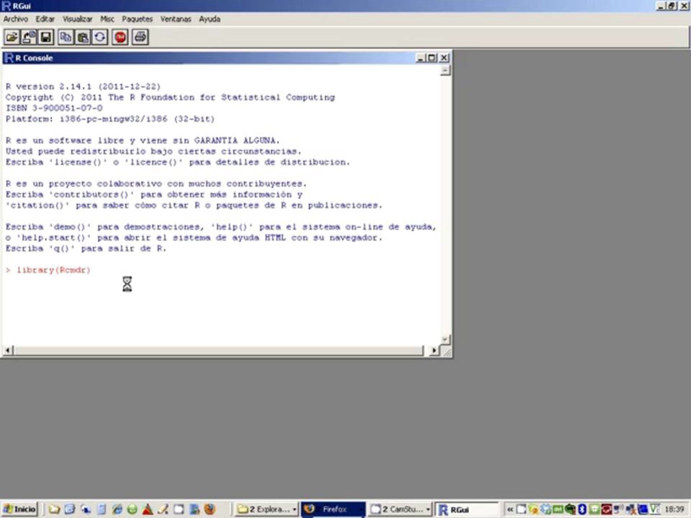
Task: Click the line about 'q()' para salir
Action: coord(86,249)
